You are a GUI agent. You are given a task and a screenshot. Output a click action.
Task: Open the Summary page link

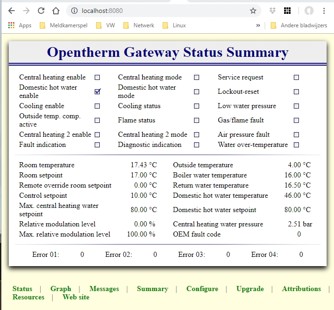pyautogui.click(x=152, y=289)
